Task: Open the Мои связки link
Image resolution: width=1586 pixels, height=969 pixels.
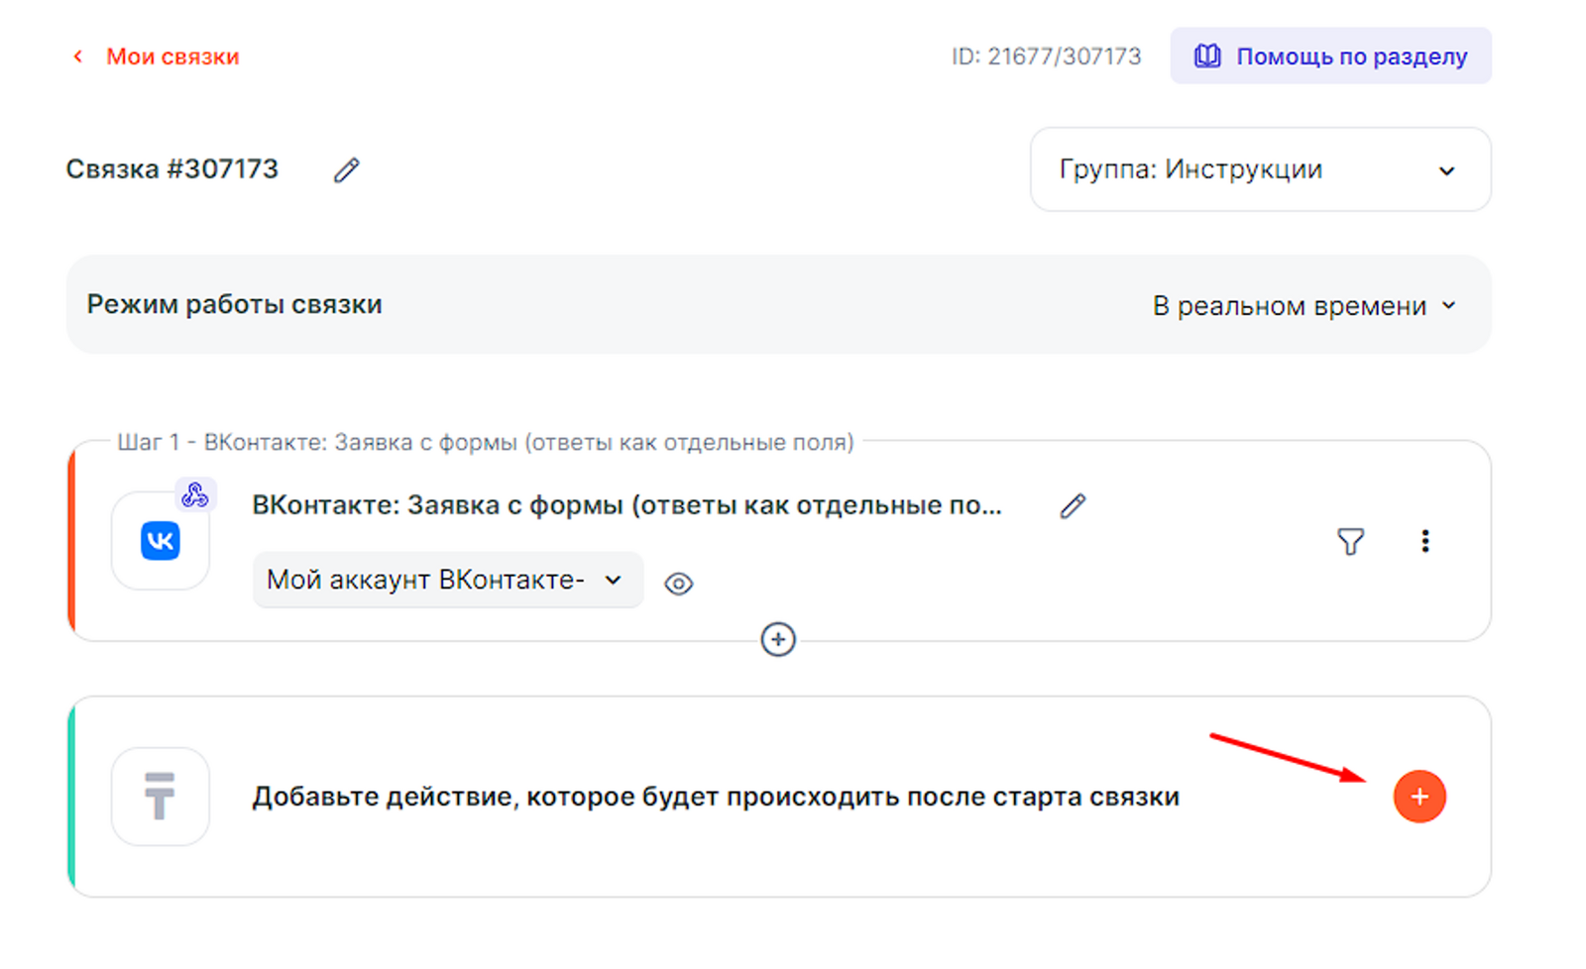Action: click(172, 56)
